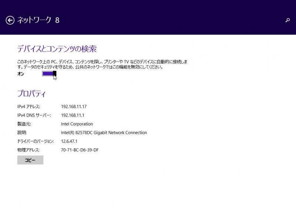The height and width of the screenshot is (222, 296).
Task: Click the physical address 70-71-BC-D6-39-DF
Action: point(80,150)
